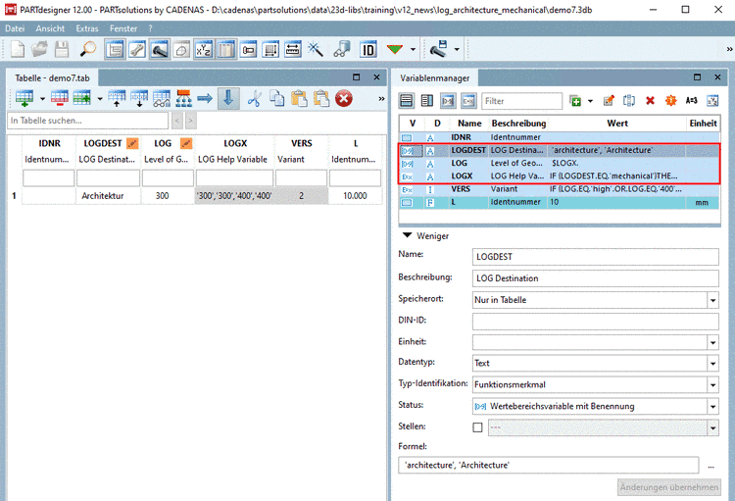This screenshot has width=735, height=501.
Task: Click the blue right arrow table icon
Action: pyautogui.click(x=205, y=98)
